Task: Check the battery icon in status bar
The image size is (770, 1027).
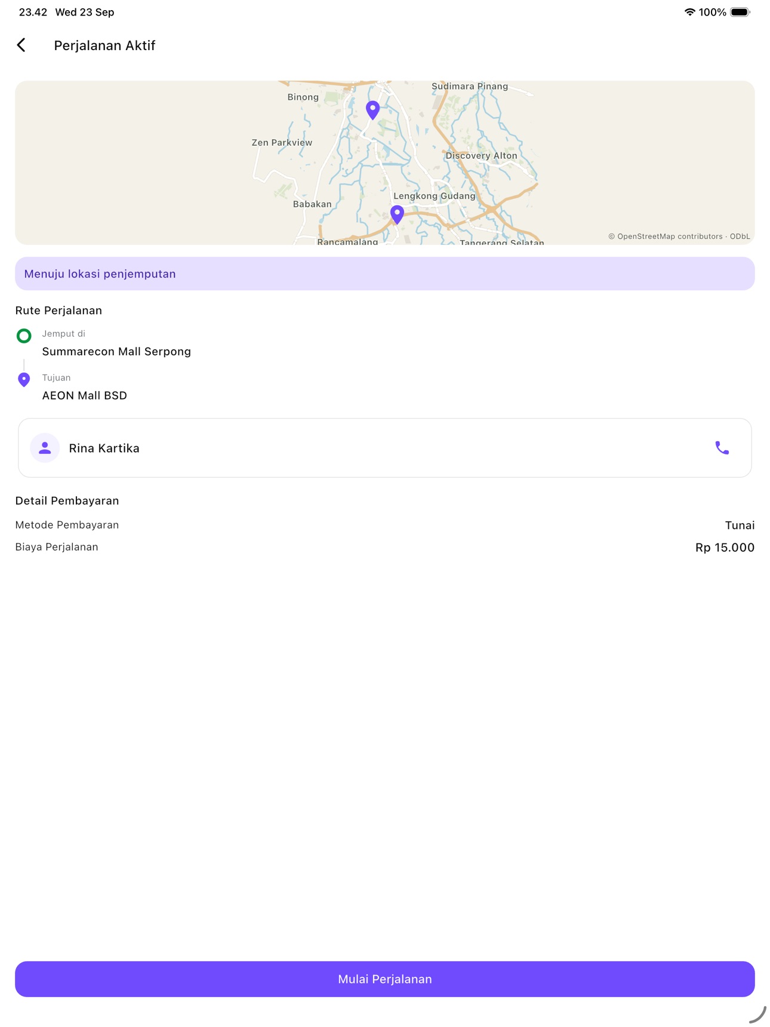Action: click(740, 12)
